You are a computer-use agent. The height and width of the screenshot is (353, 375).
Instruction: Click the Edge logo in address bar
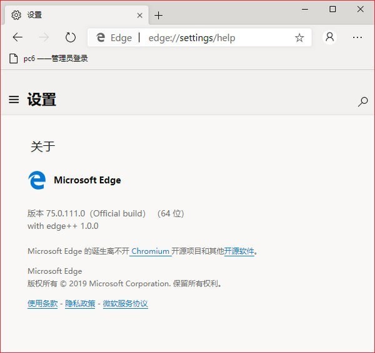coord(101,37)
